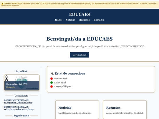This screenshot has height=119, width=159.
Task: Click 'Accede a materiales educativos de calidad' text
Action: click(125, 113)
